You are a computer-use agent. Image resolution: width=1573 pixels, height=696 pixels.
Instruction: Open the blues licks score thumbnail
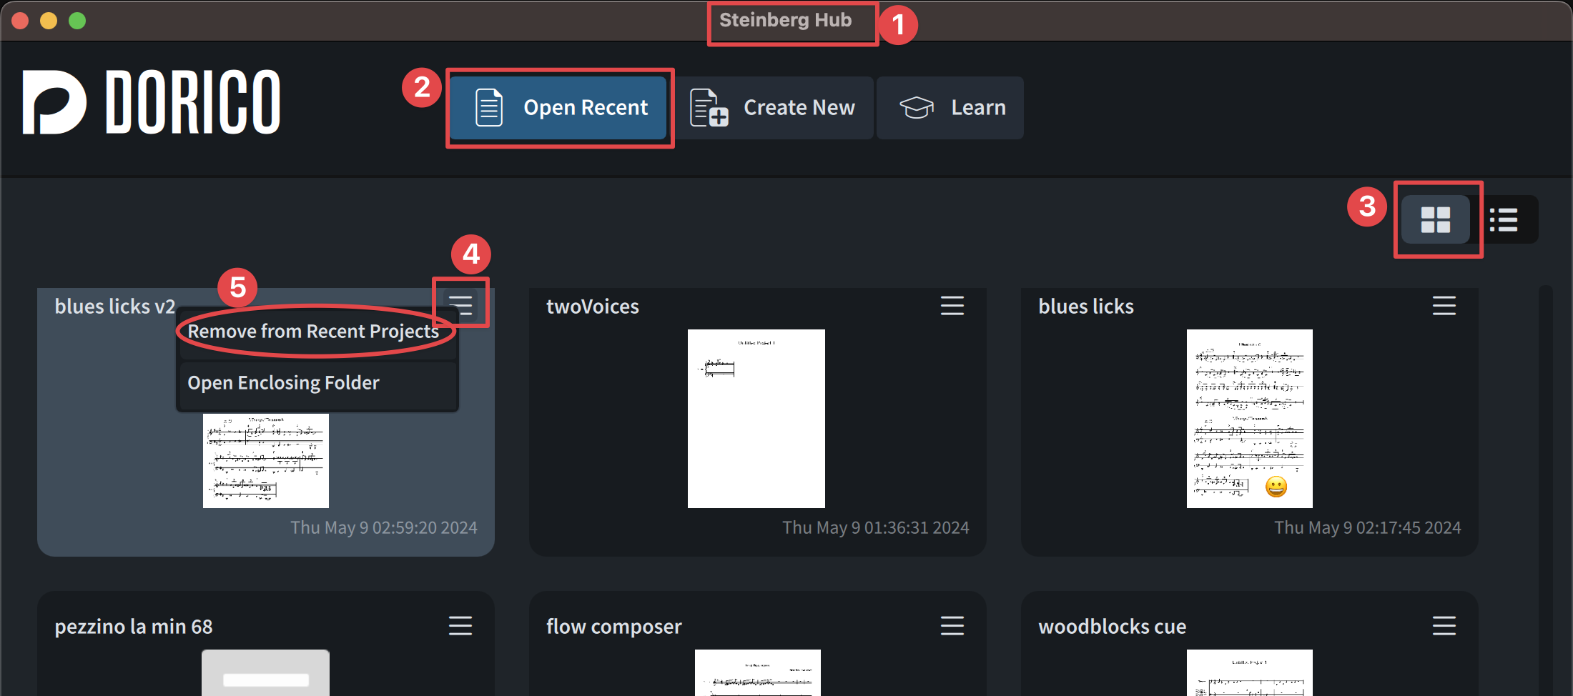click(x=1250, y=419)
